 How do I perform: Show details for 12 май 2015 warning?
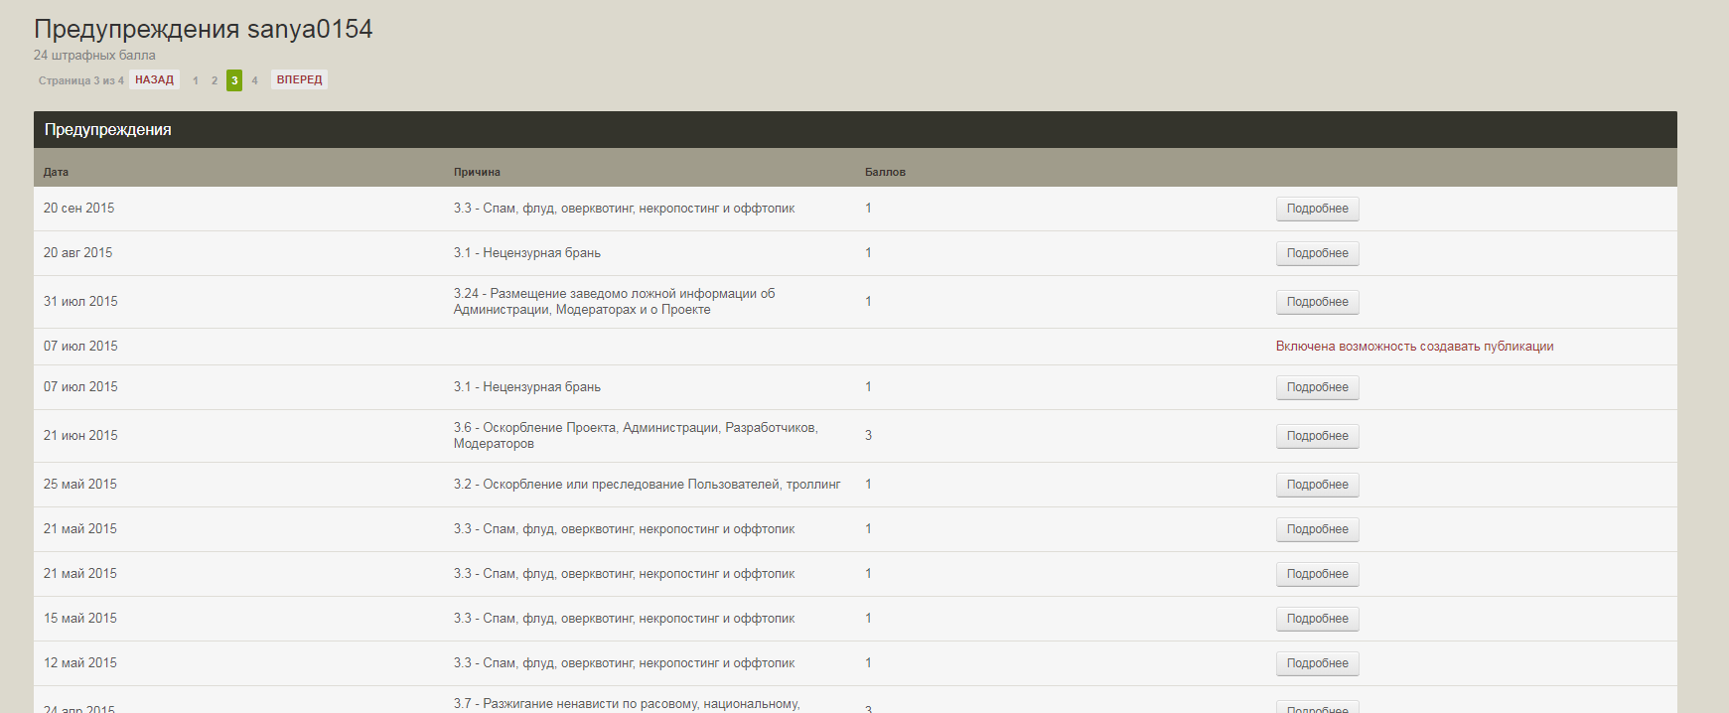(1317, 663)
